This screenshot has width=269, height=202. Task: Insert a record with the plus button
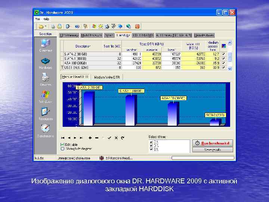pyautogui.click(x=90, y=138)
